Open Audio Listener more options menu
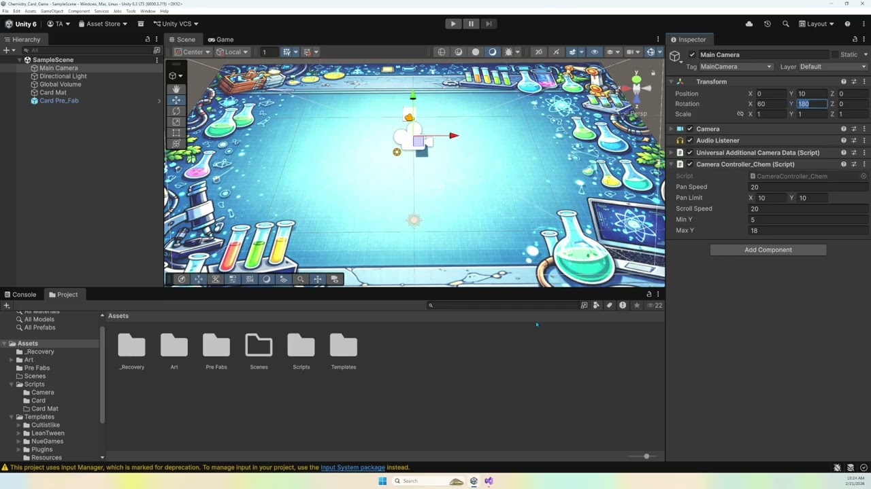This screenshot has width=871, height=489. pyautogui.click(x=864, y=141)
